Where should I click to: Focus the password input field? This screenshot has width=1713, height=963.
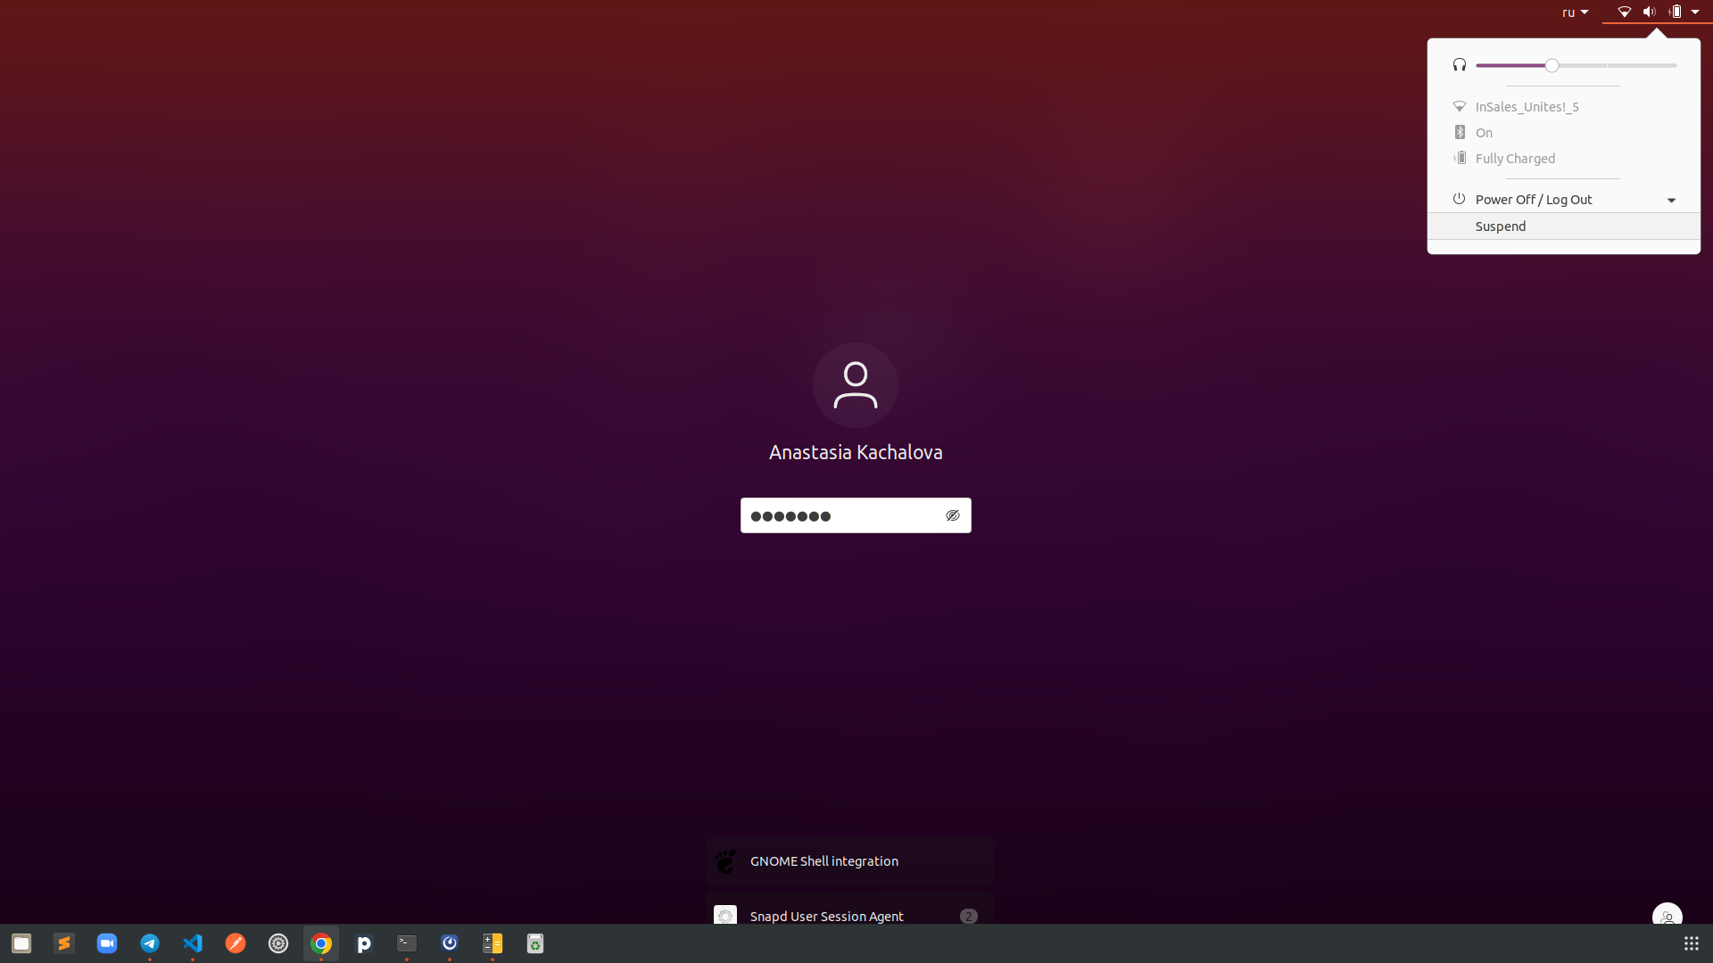856,515
